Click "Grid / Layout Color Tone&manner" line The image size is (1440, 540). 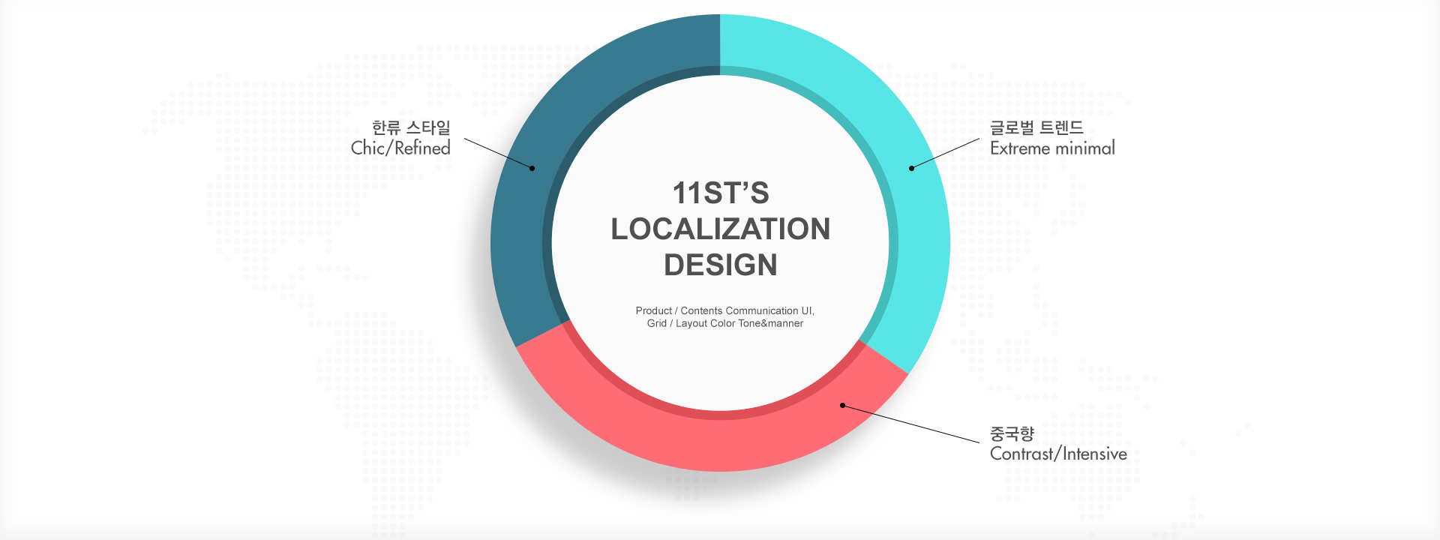[x=725, y=323]
